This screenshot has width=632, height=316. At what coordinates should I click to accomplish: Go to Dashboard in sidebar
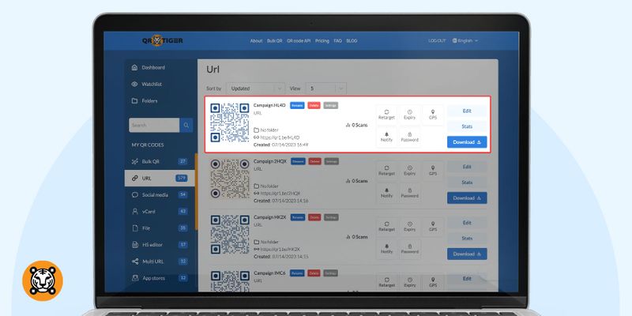point(149,68)
